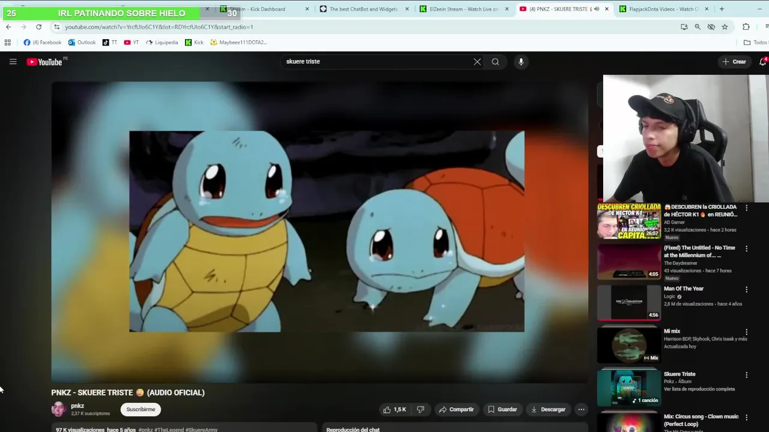Open YouTube notifications bell

(763, 61)
